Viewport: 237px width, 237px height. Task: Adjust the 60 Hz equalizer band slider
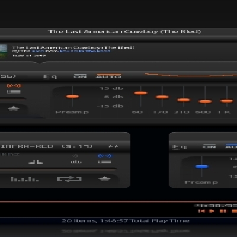click(140, 93)
